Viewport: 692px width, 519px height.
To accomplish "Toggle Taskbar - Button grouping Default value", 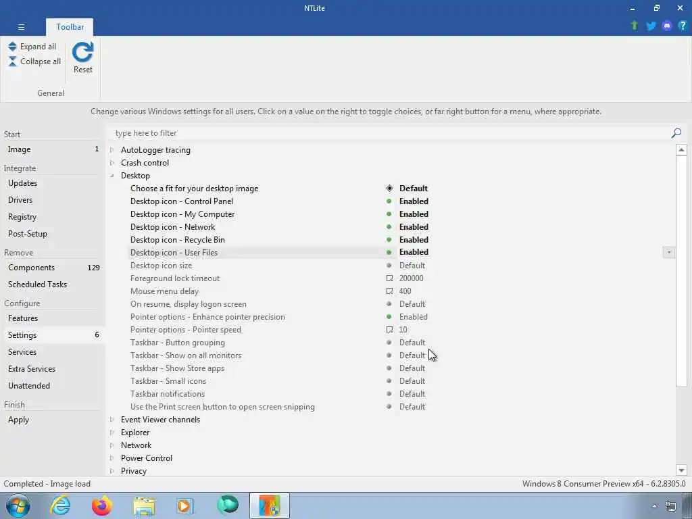I will tap(412, 343).
